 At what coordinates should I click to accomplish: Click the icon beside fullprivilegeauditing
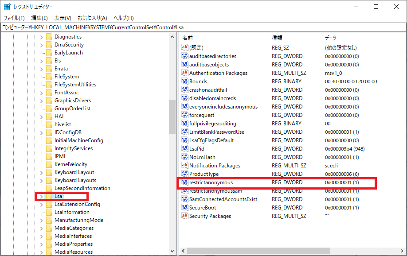[x=185, y=124]
